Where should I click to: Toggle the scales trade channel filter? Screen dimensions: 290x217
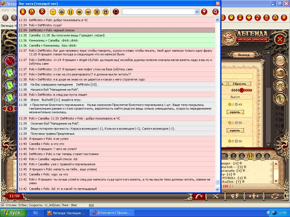click(x=61, y=12)
